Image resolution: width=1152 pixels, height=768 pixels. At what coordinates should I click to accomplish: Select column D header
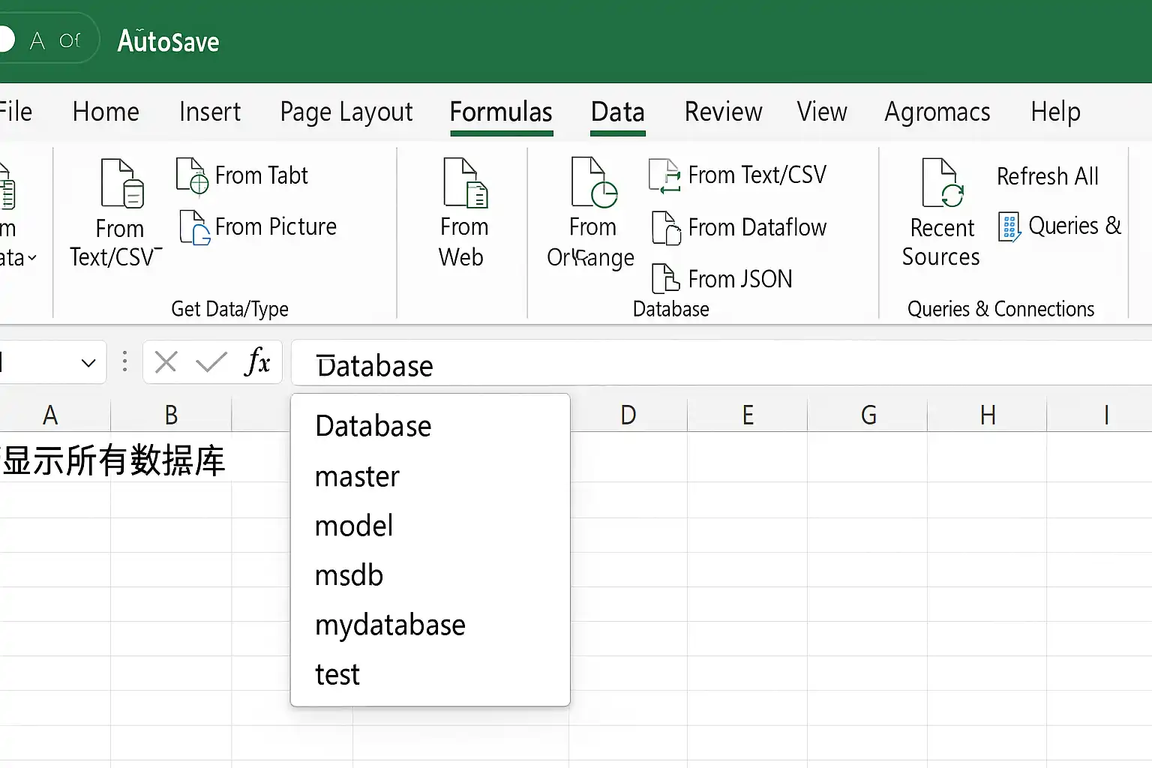click(628, 415)
